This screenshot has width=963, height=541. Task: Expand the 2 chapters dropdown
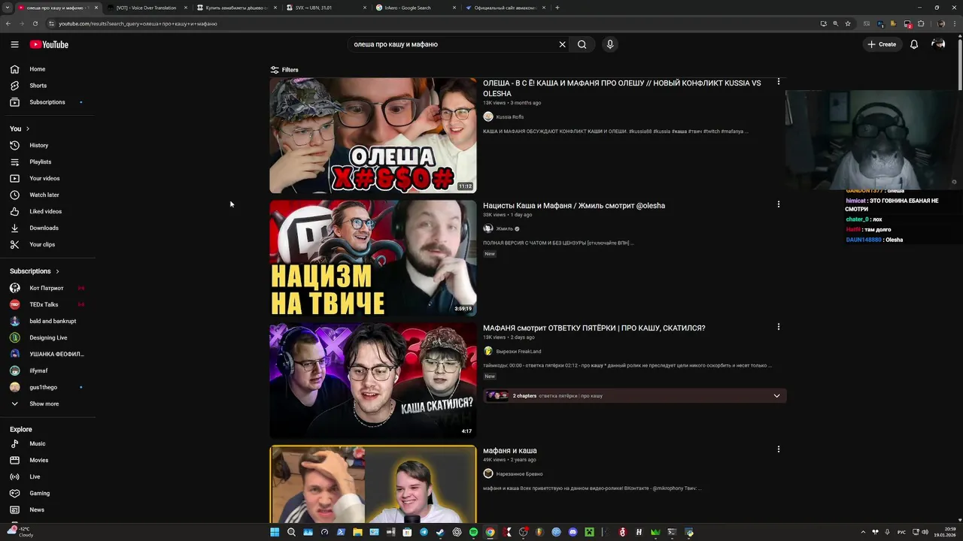click(x=777, y=396)
